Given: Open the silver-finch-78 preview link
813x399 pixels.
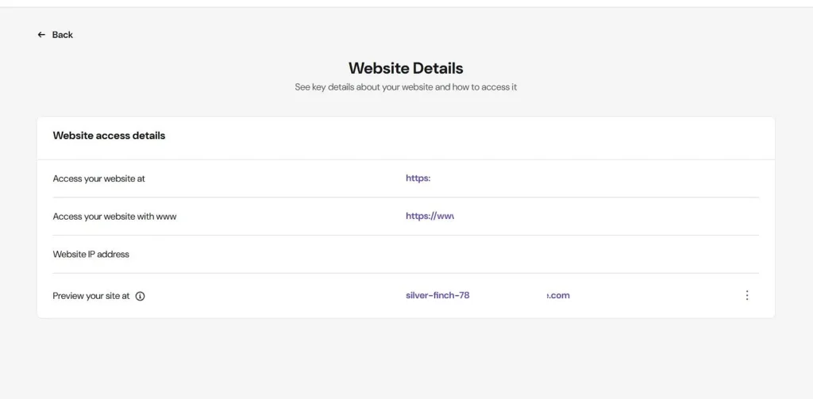Looking at the screenshot, I should coord(437,295).
